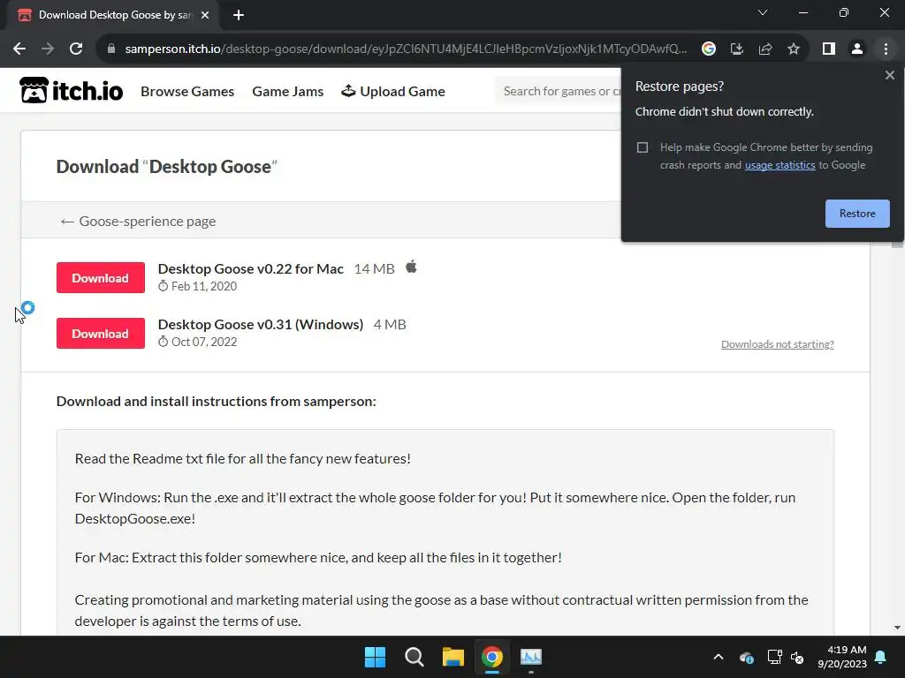Screen dimensions: 905x678
Task: Bookmark this tab with the star icon
Action: 794,49
